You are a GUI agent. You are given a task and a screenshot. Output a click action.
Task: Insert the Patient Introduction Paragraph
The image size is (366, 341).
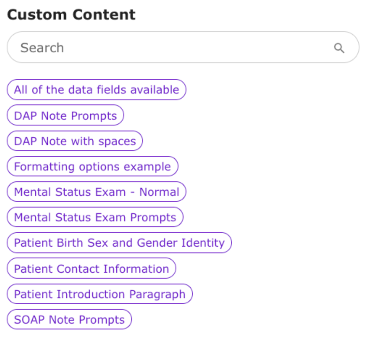click(x=99, y=294)
